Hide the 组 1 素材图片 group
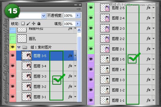161x107 pixels. click(12, 47)
